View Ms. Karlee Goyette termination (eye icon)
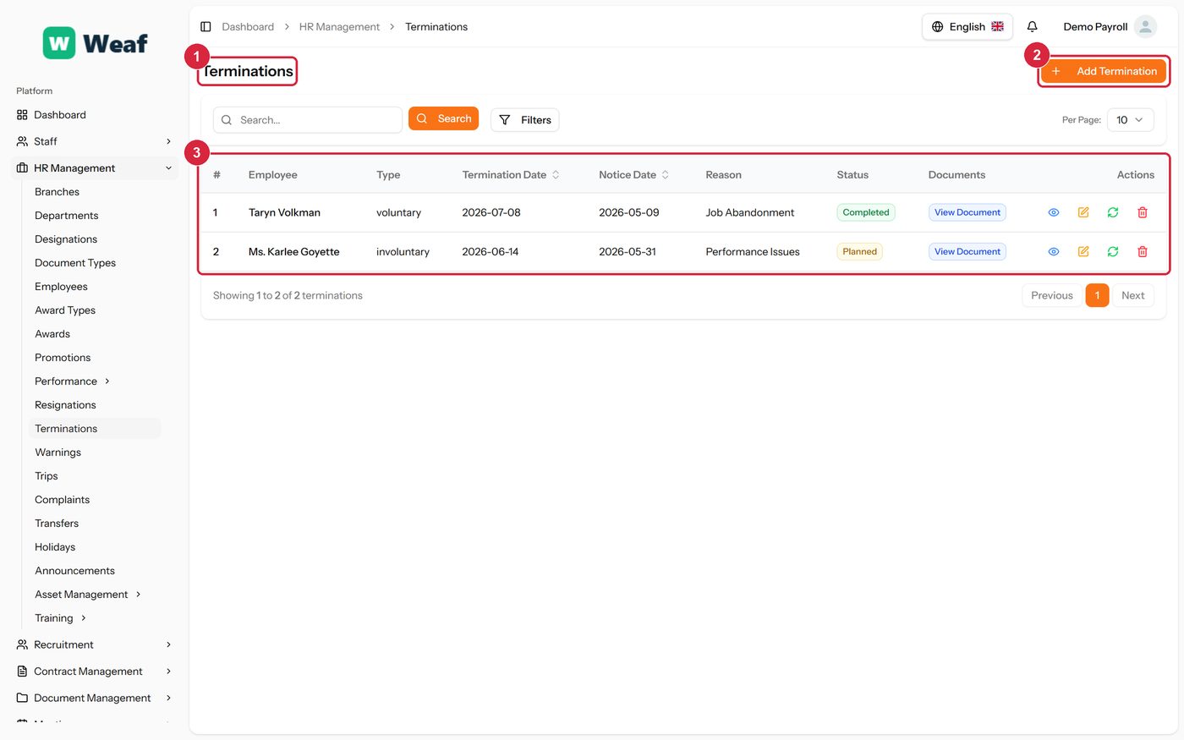This screenshot has width=1184, height=740. click(x=1054, y=251)
